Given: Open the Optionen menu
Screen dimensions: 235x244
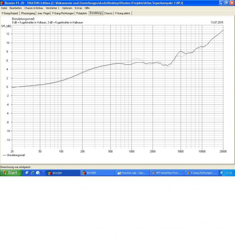Looking at the screenshot, I should click(x=67, y=8).
